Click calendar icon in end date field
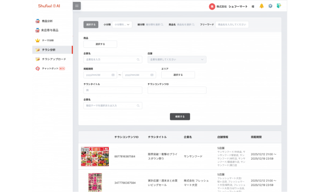The width and height of the screenshot is (318, 192). 152,75
